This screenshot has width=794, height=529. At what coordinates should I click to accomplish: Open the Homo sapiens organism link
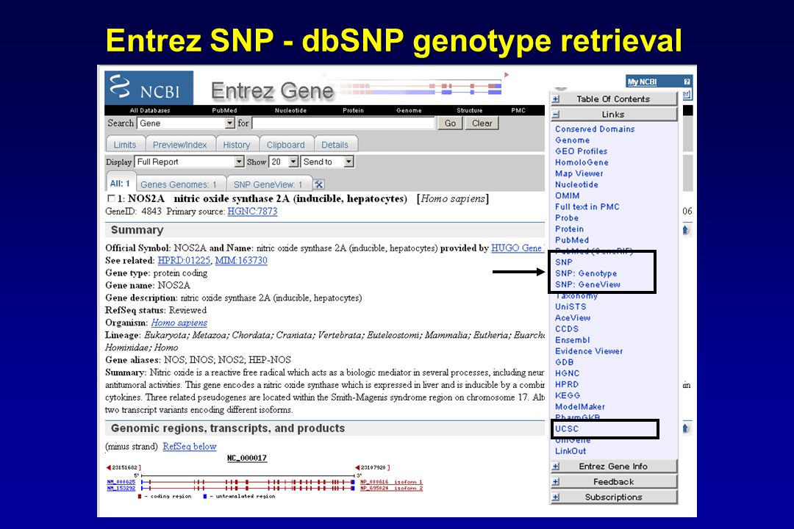pyautogui.click(x=179, y=323)
